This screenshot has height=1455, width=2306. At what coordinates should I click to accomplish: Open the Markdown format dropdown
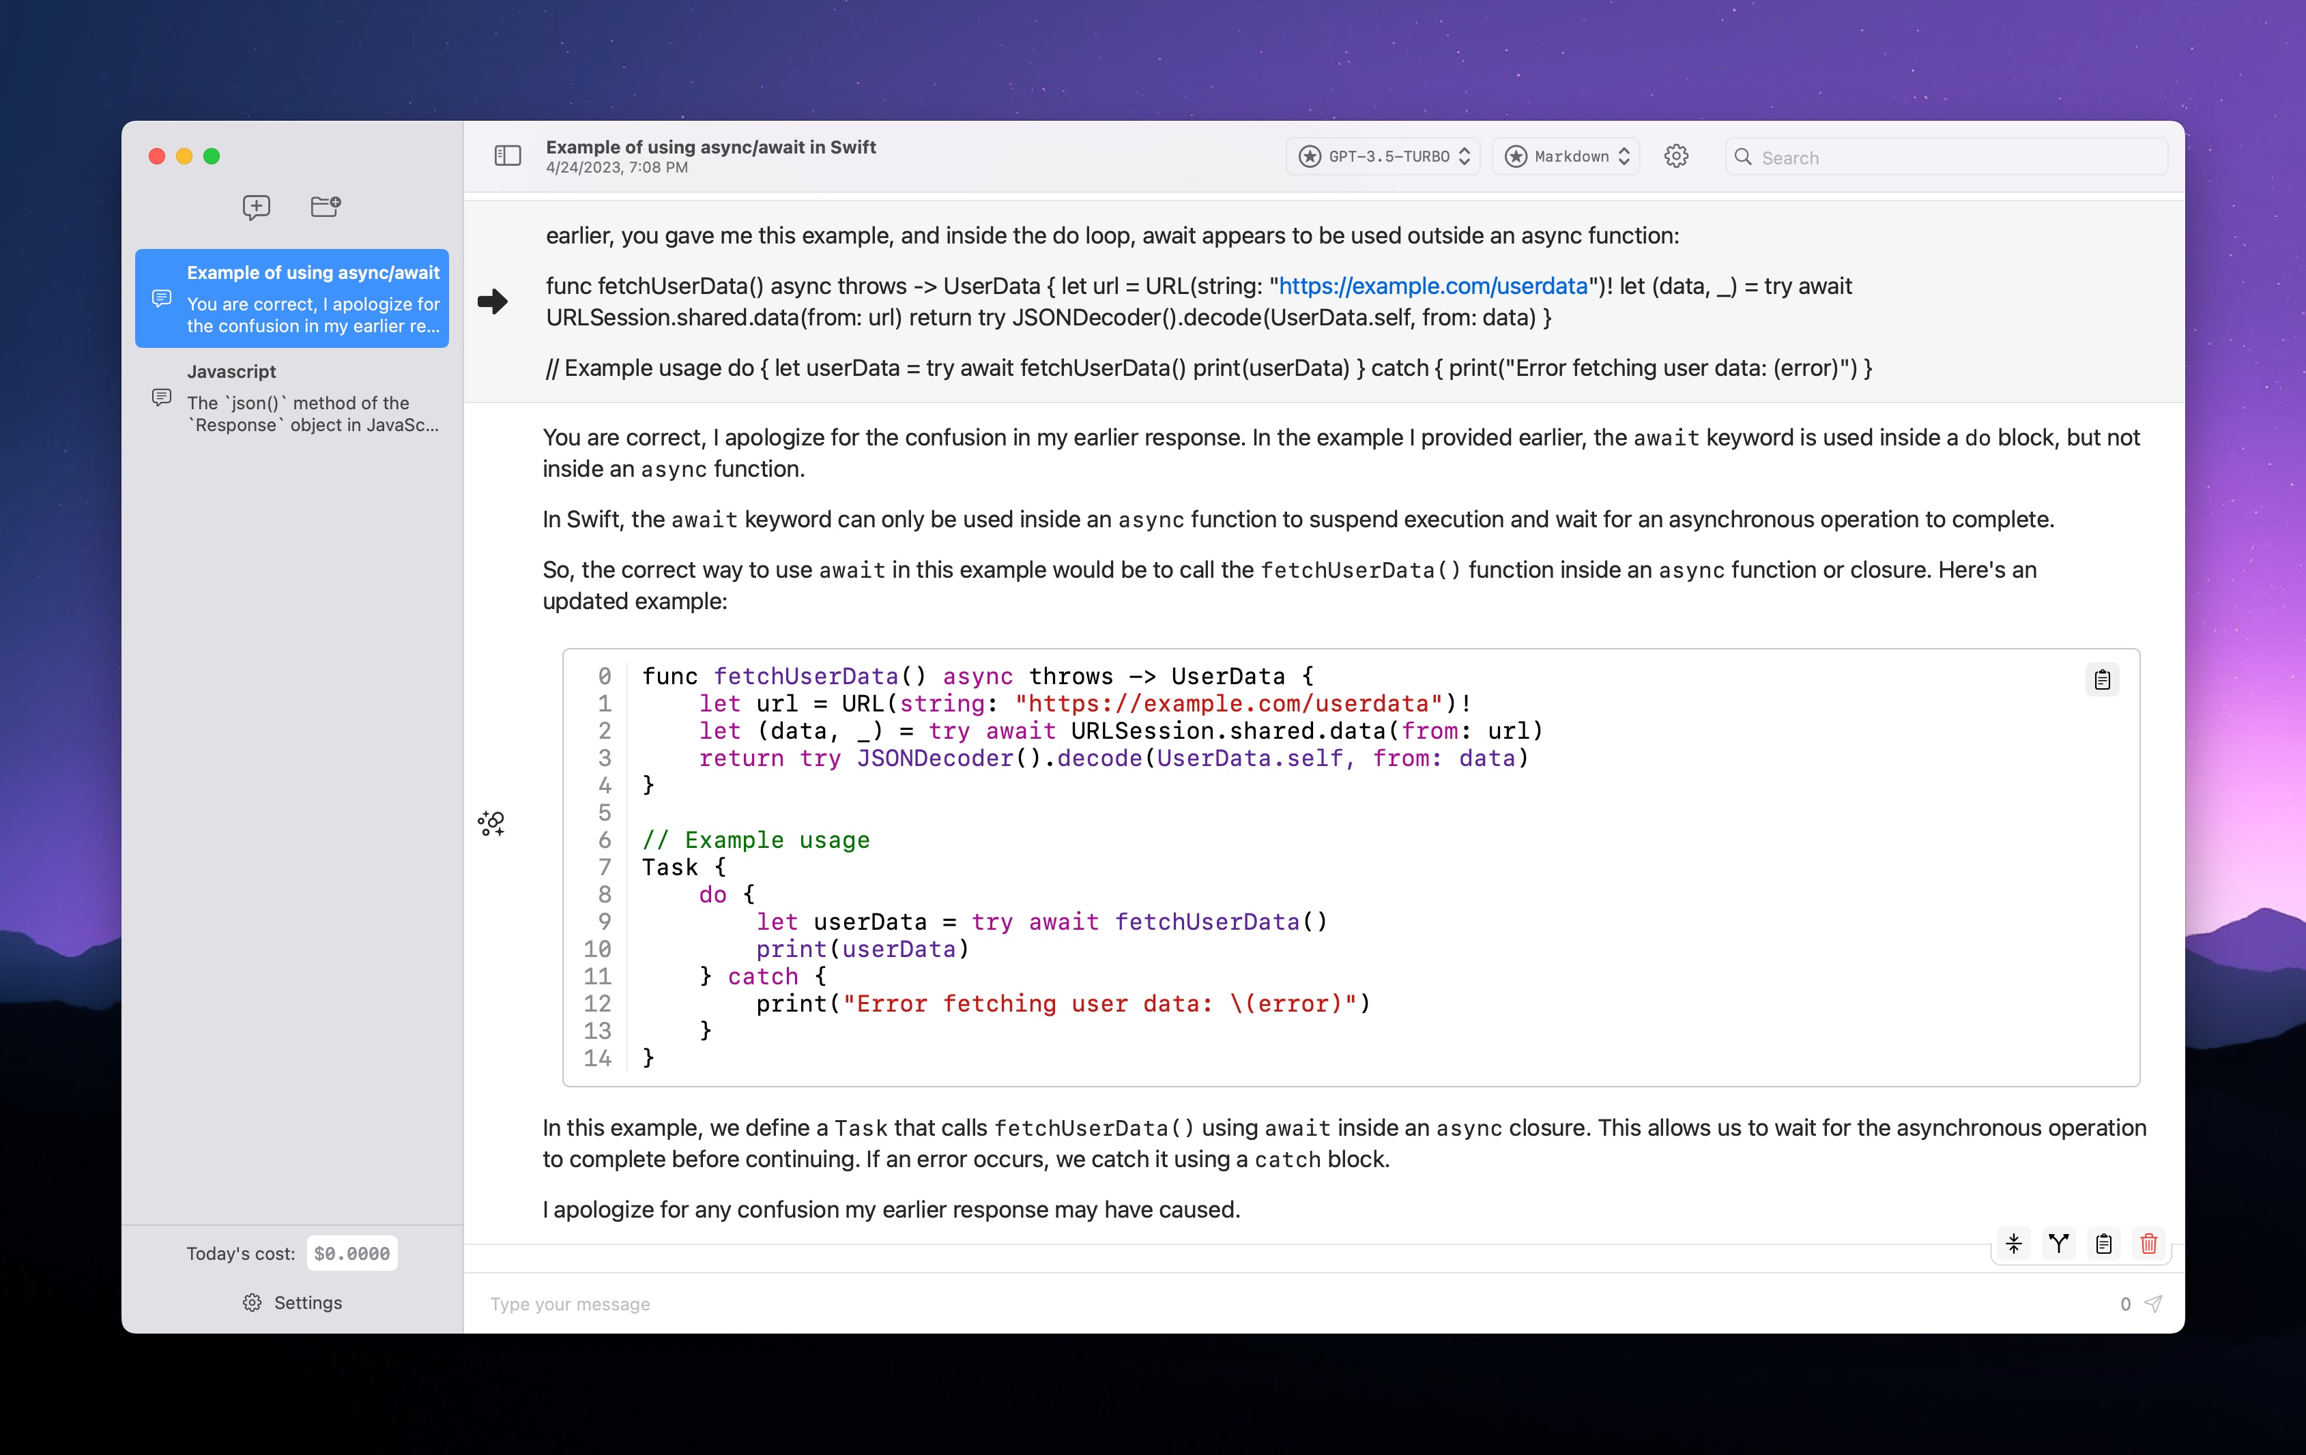[x=1566, y=156]
